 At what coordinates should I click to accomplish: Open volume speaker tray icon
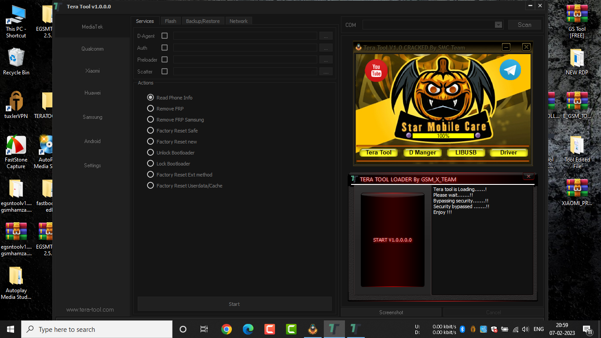[525, 329]
